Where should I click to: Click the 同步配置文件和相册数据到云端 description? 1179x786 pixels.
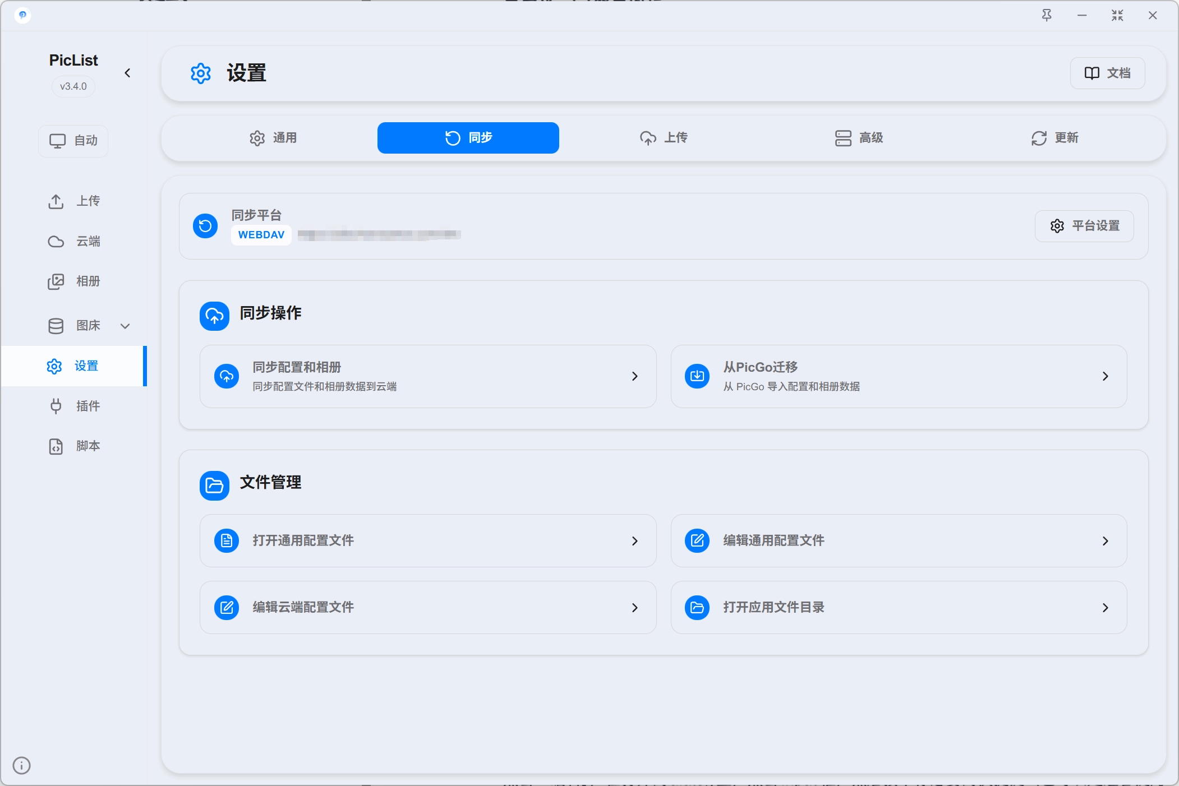coord(324,387)
